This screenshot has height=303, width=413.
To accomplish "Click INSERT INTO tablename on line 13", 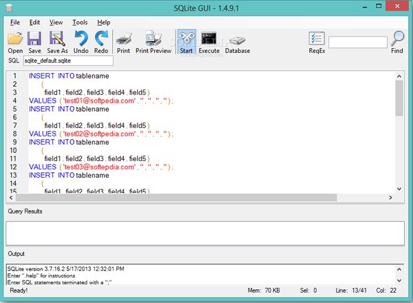I will [69, 175].
